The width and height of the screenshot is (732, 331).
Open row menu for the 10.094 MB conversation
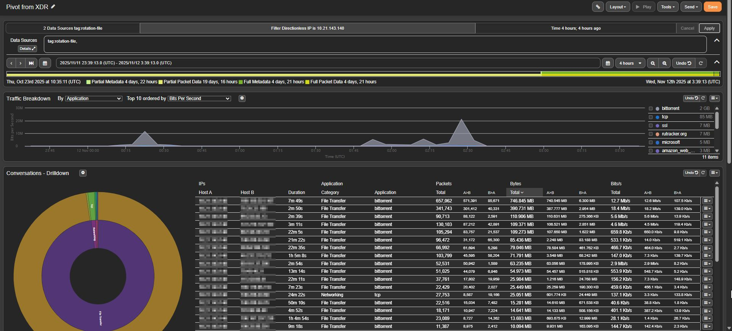707,326
